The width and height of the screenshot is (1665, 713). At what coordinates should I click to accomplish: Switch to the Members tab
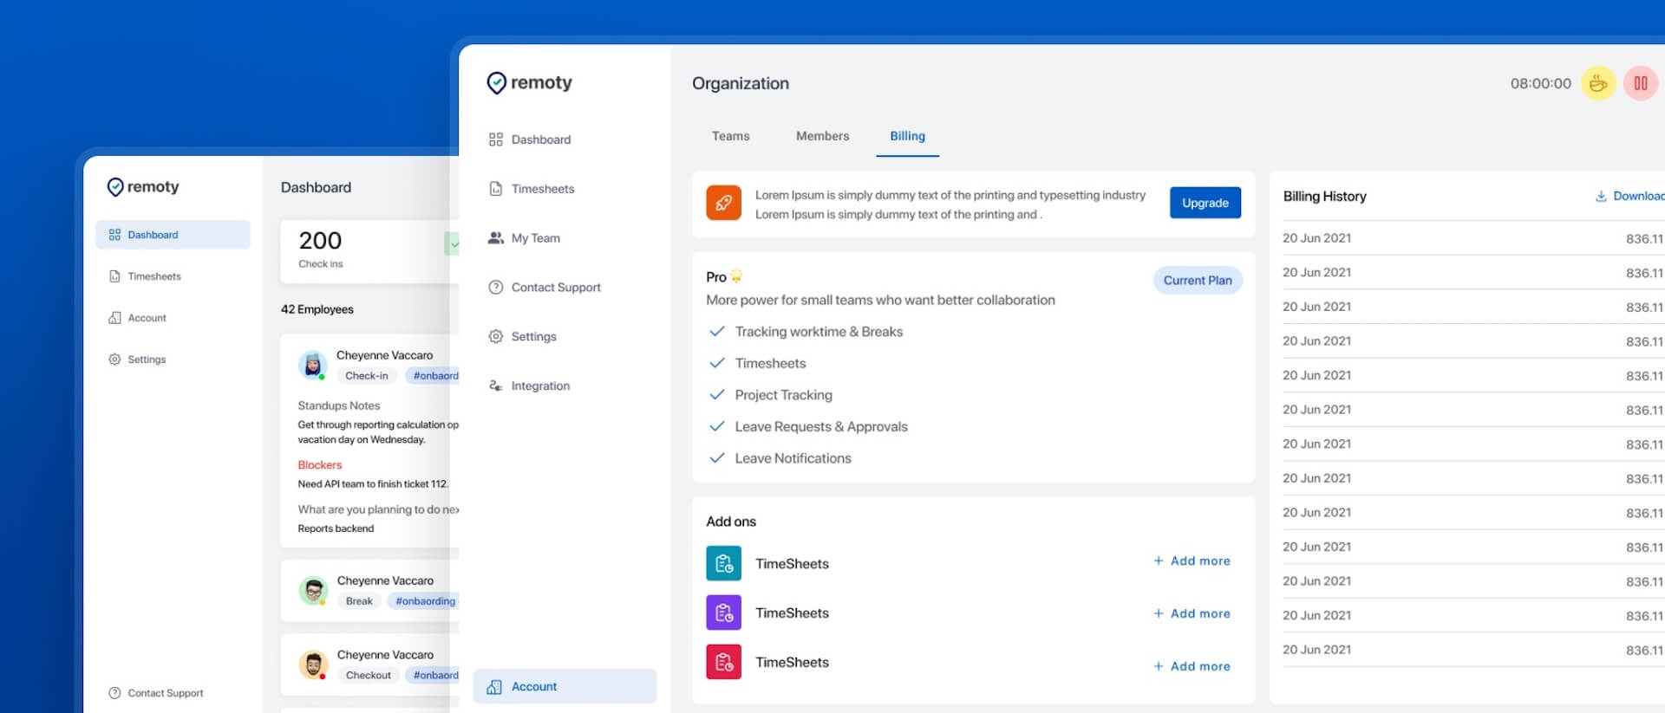point(822,136)
